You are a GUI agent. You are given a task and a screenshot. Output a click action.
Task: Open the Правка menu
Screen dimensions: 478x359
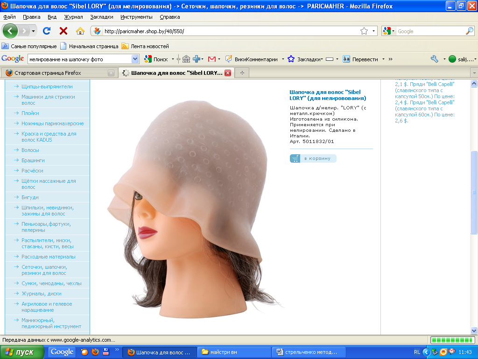32,17
